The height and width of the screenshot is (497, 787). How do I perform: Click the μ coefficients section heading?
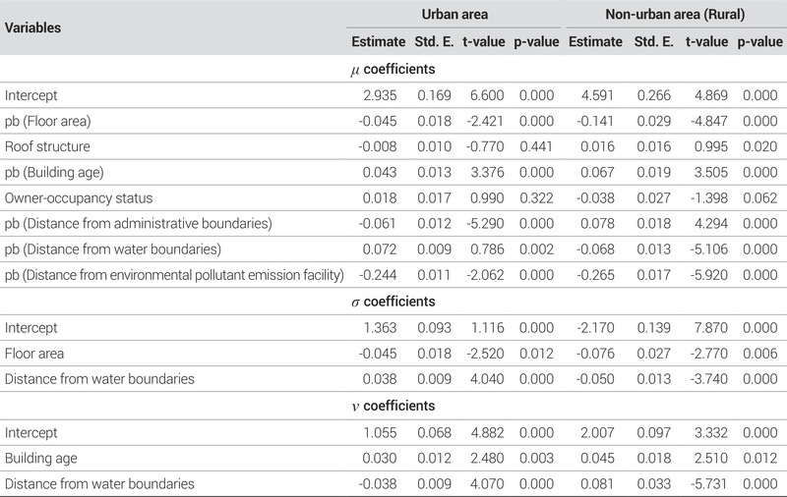point(393,70)
